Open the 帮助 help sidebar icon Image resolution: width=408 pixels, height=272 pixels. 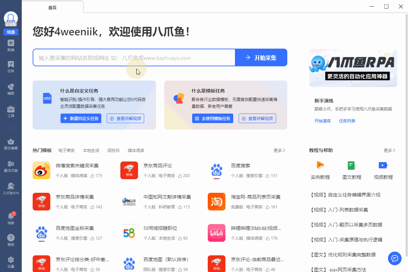11,240
